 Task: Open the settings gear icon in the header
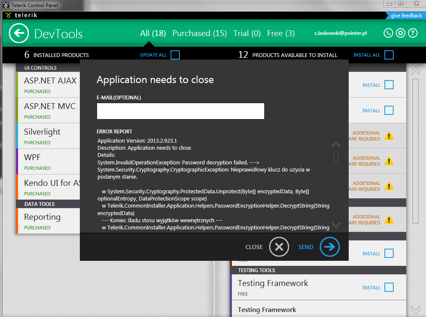click(400, 33)
